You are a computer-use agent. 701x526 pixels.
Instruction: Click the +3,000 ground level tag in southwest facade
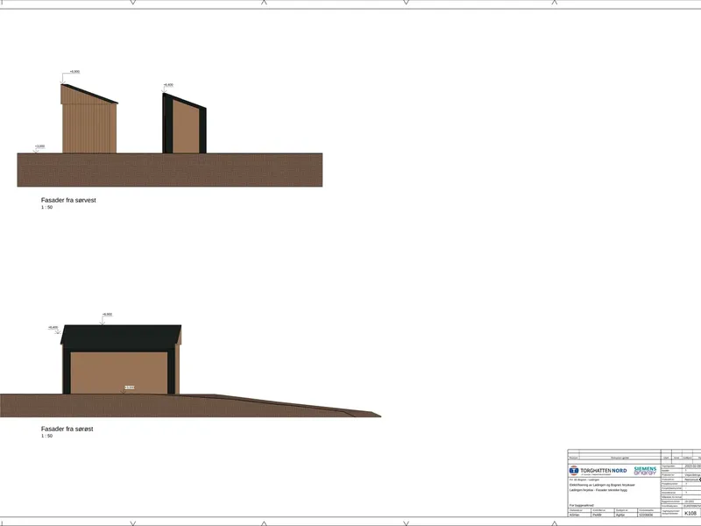(39, 146)
